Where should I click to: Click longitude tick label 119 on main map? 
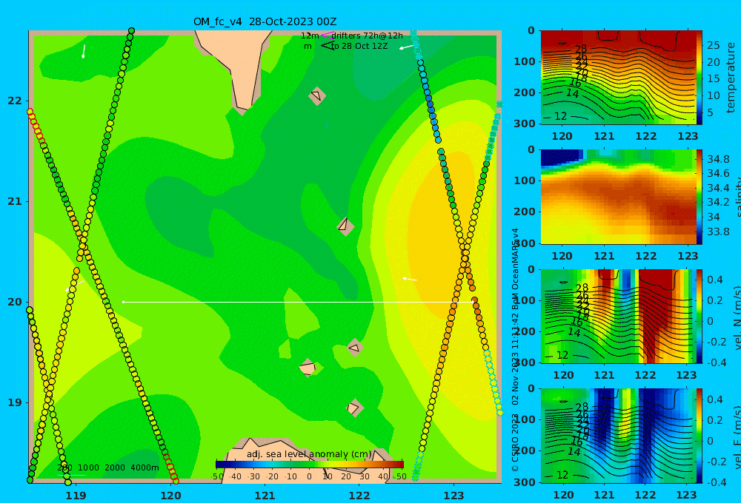(76, 496)
